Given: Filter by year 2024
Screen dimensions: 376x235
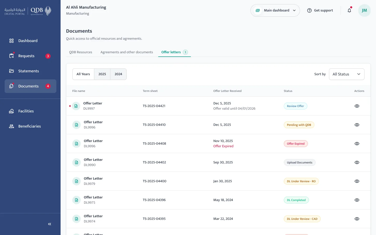Looking at the screenshot, I should point(118,74).
